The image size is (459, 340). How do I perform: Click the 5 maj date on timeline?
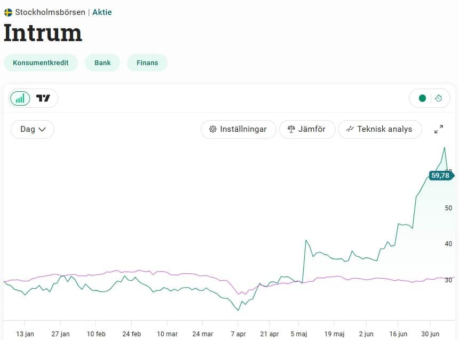click(x=299, y=334)
